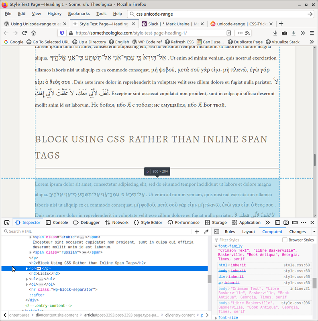Toggle the 3-pane inspector icon
Screen dimensions: 318x321
[x=216, y=232]
